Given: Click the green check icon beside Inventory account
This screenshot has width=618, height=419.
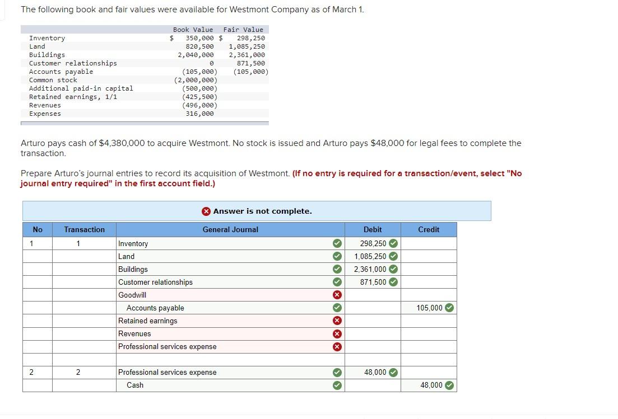Looking at the screenshot, I should 337,243.
